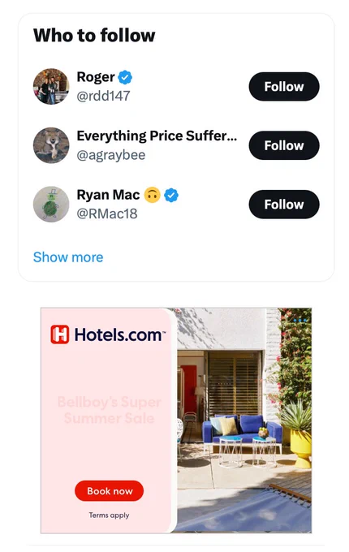The width and height of the screenshot is (349, 552).
Task: Open the Terms apply link
Action: 109,515
